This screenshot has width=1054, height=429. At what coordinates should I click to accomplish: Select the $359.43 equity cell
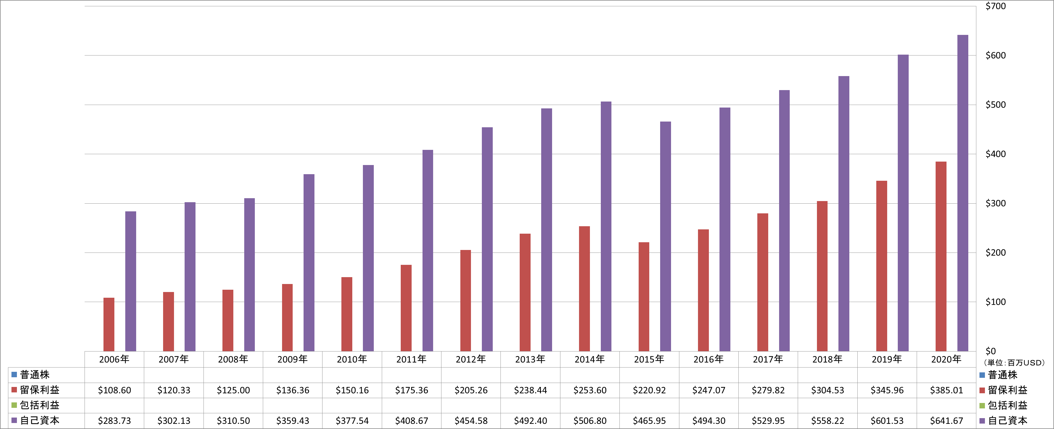click(x=293, y=421)
